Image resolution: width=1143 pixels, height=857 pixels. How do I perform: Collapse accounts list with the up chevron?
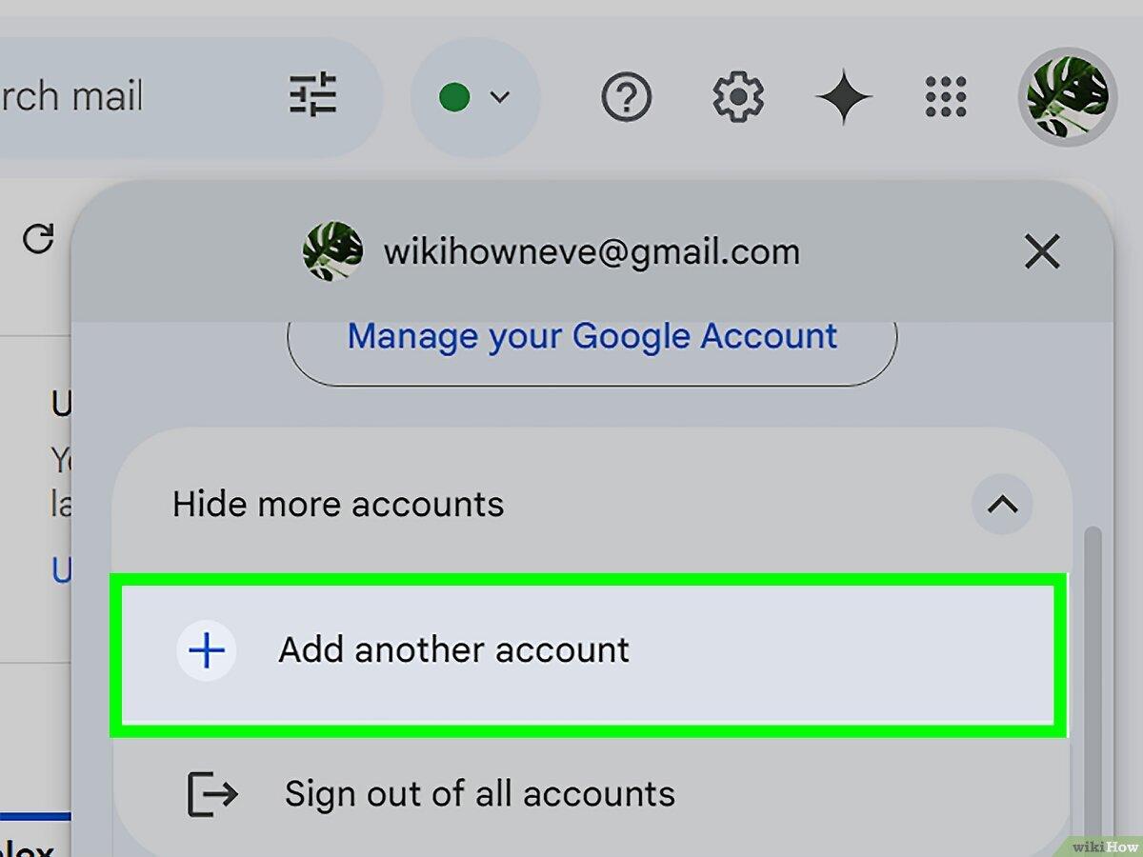point(1002,504)
